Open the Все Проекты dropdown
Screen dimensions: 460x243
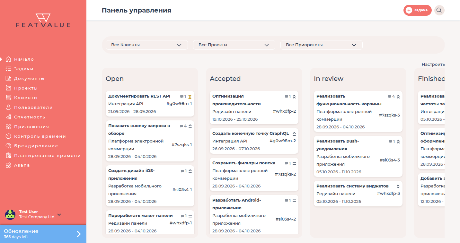click(x=234, y=45)
